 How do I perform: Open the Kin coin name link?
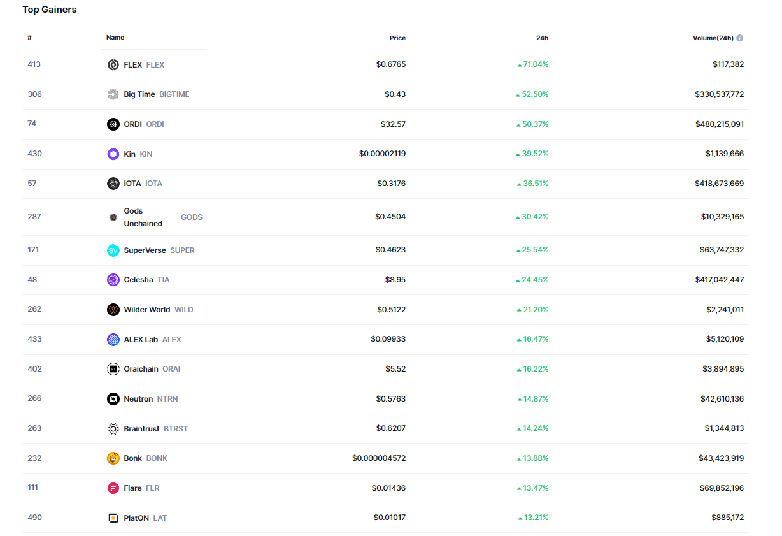point(129,154)
